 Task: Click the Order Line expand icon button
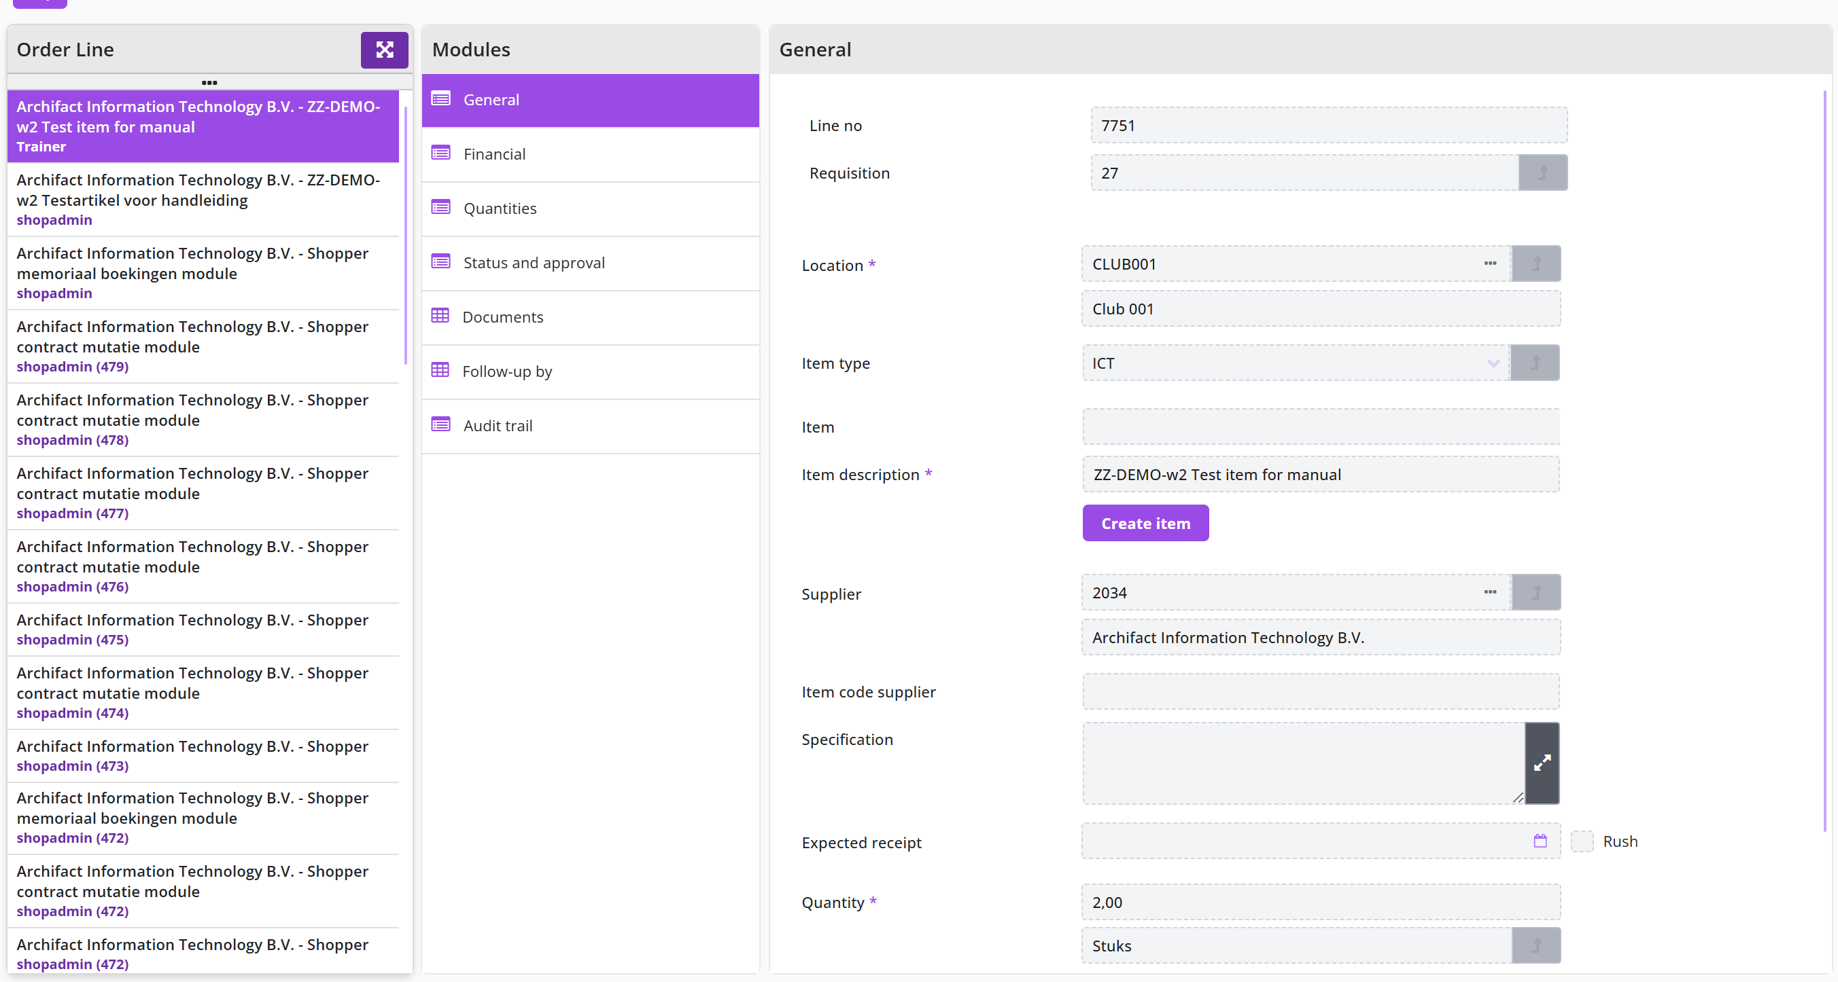click(x=384, y=49)
